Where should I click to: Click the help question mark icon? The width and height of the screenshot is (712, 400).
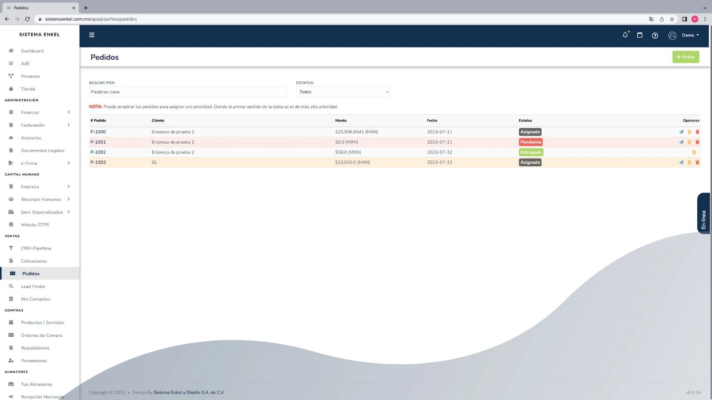tap(655, 35)
